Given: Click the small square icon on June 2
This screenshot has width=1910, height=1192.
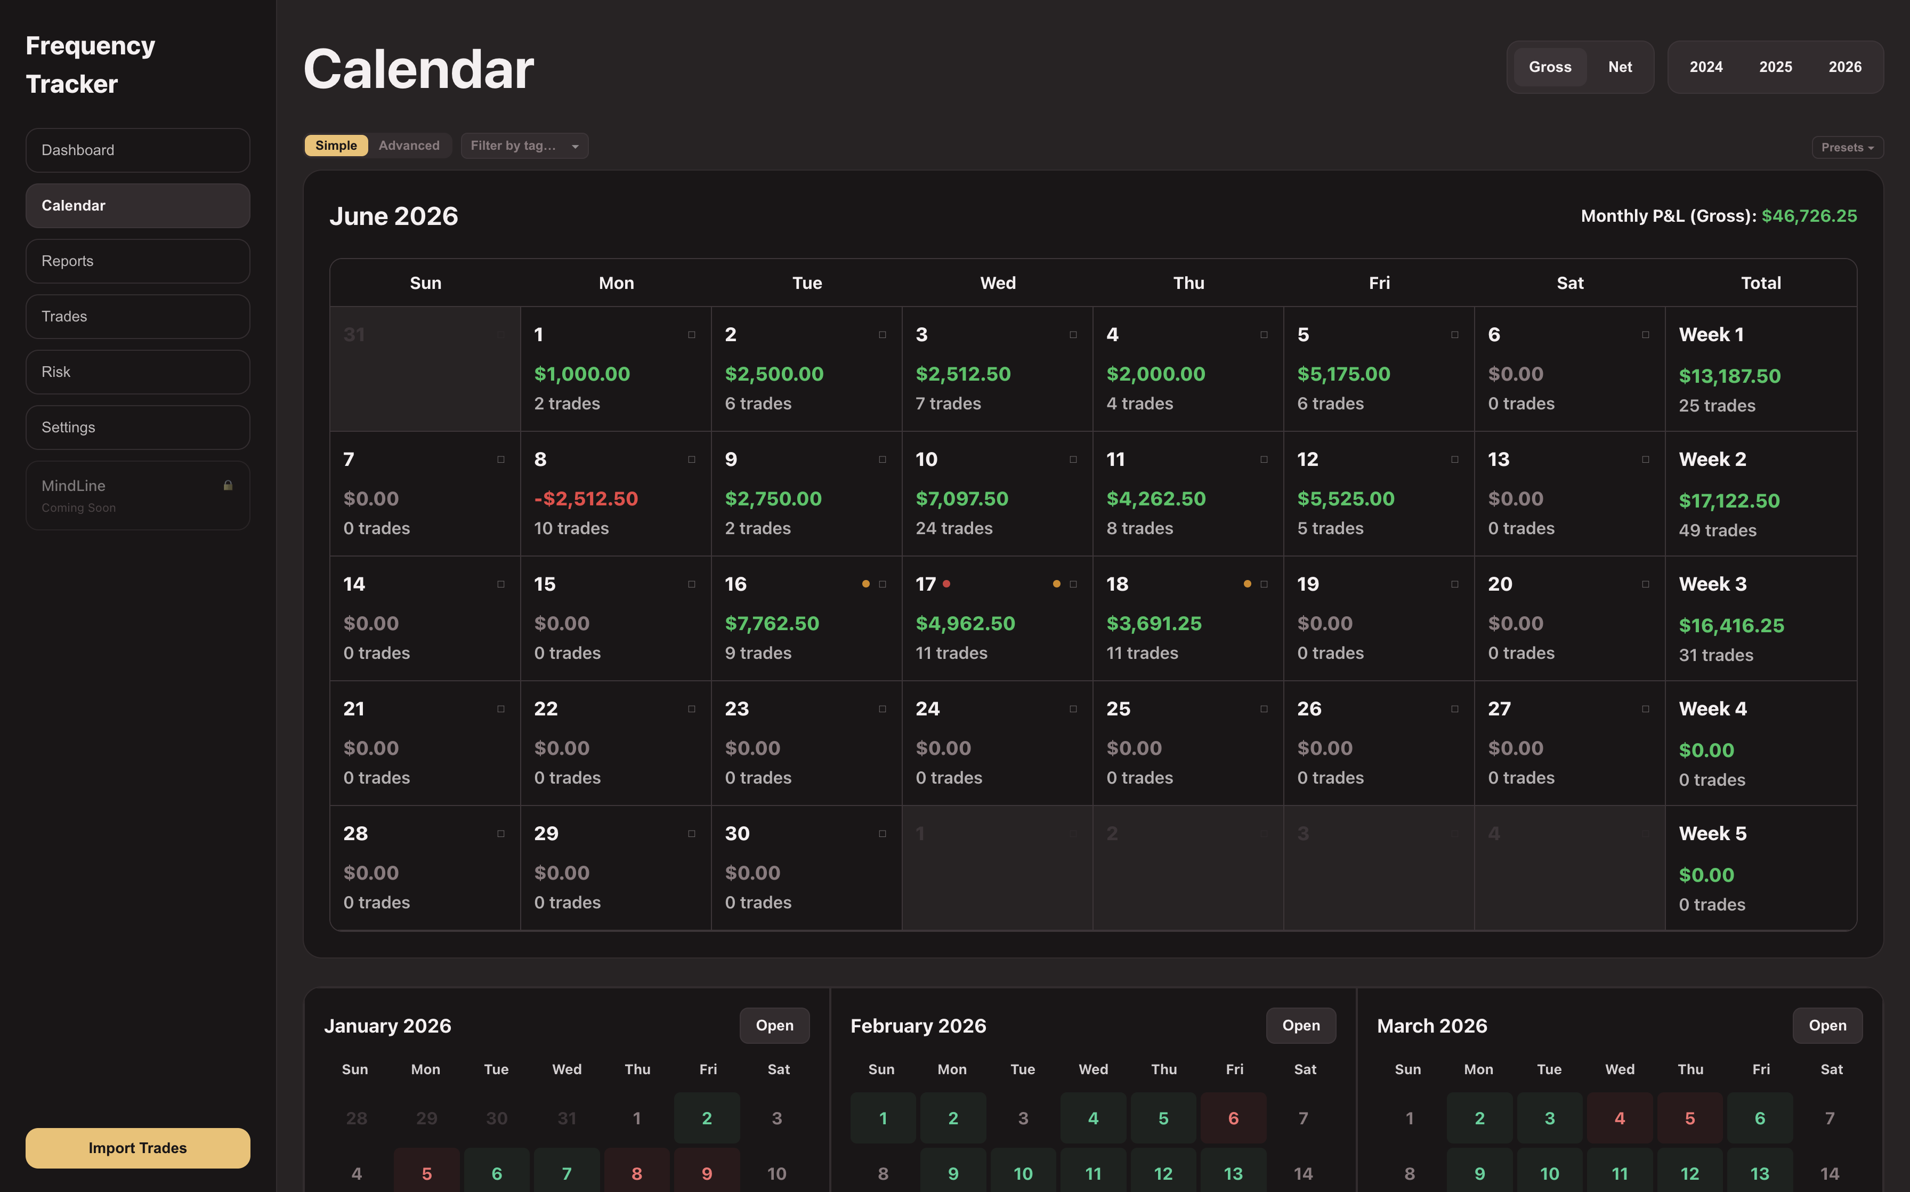Looking at the screenshot, I should [x=883, y=335].
